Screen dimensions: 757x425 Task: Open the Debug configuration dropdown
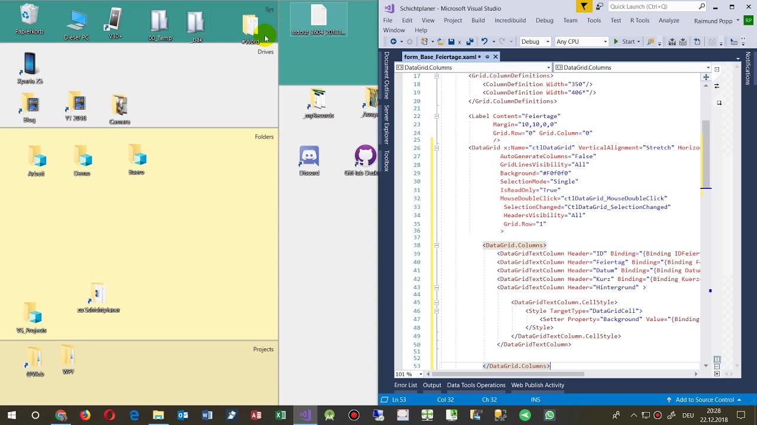pos(534,42)
